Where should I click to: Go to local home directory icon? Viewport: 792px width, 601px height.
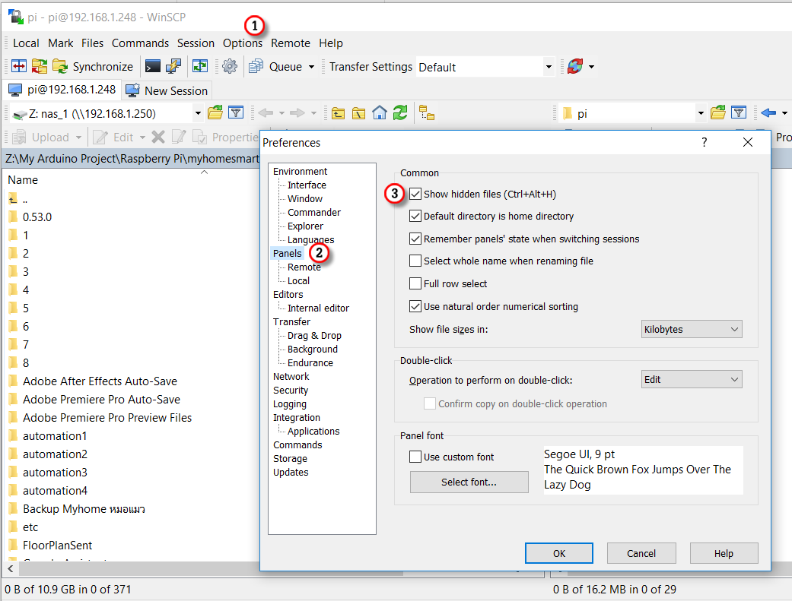click(x=380, y=112)
